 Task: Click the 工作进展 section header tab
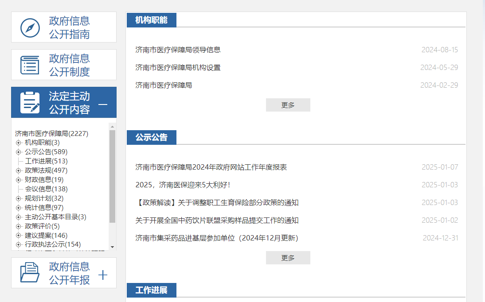[x=151, y=290]
